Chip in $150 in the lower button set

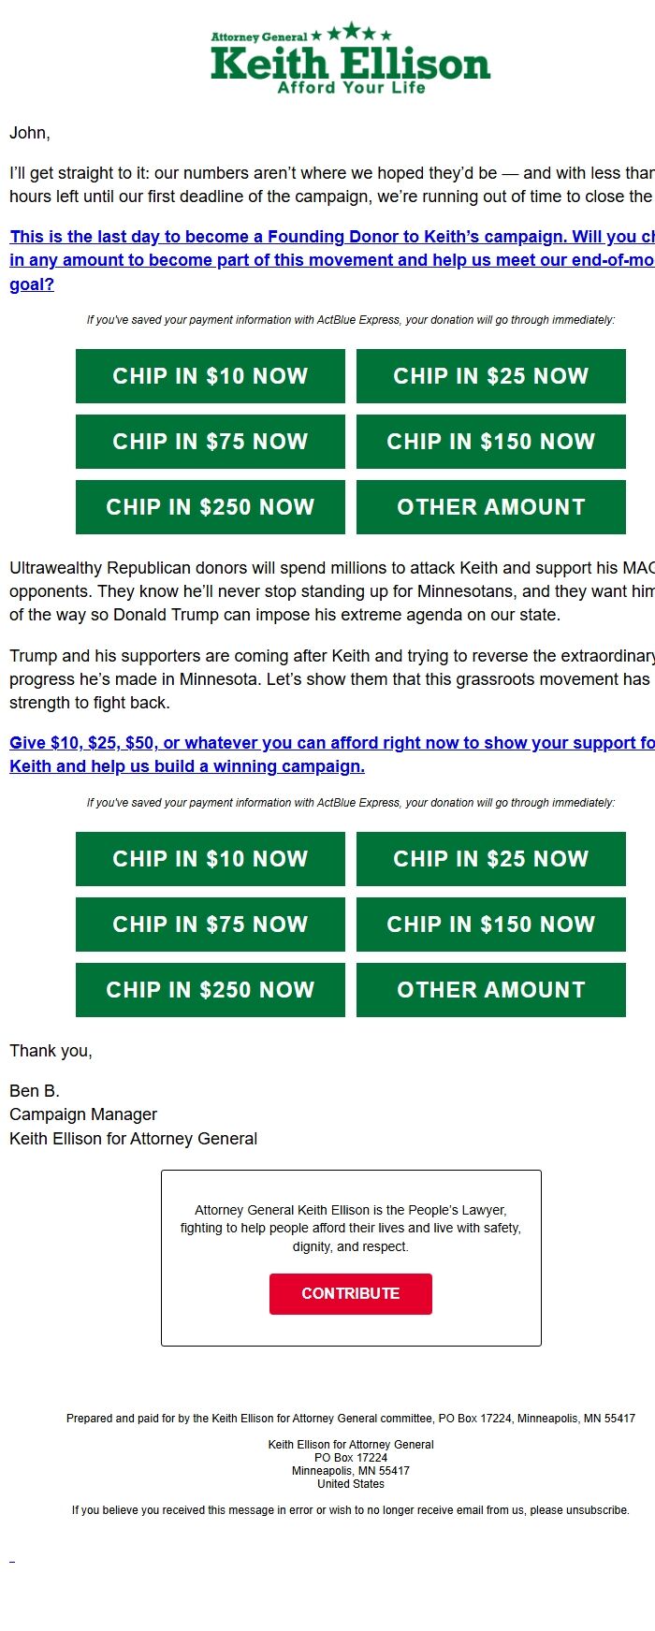pos(490,924)
